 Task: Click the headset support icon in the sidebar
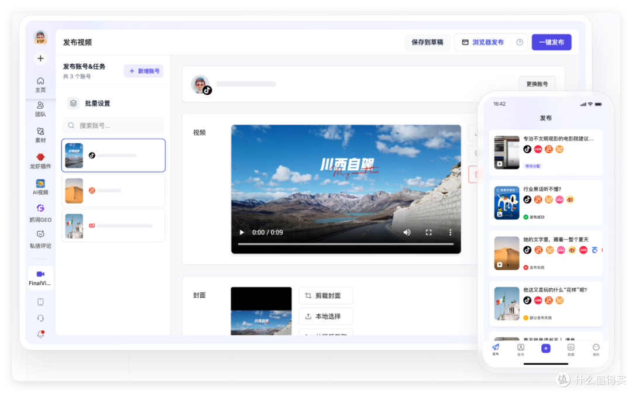coord(40,318)
